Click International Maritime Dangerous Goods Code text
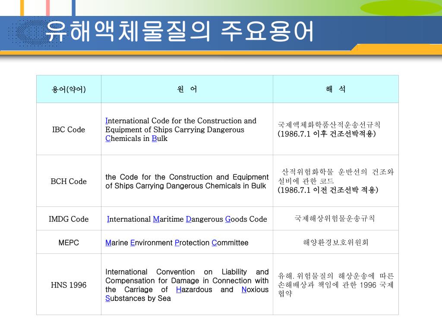Screen dimensions: 442x331 (x=187, y=219)
